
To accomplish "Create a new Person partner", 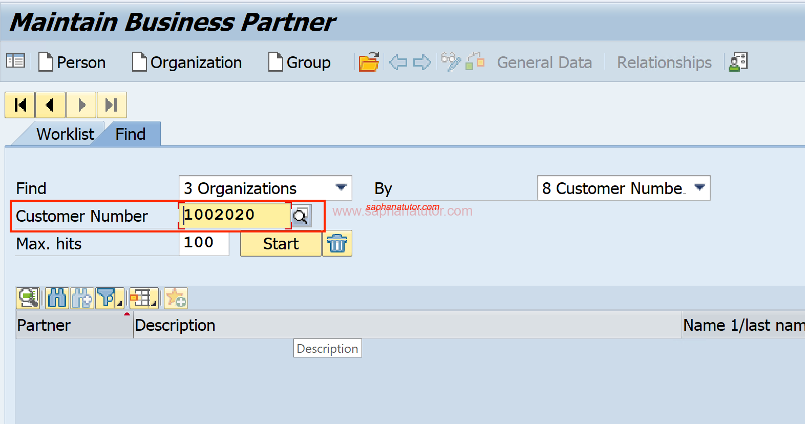I will [72, 62].
